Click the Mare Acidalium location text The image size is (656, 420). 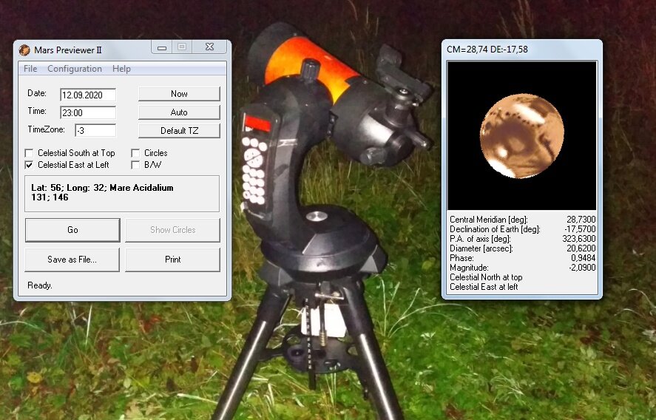(141, 188)
